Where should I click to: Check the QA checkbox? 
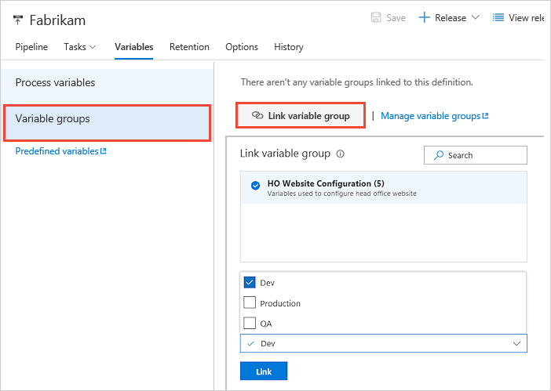[250, 323]
